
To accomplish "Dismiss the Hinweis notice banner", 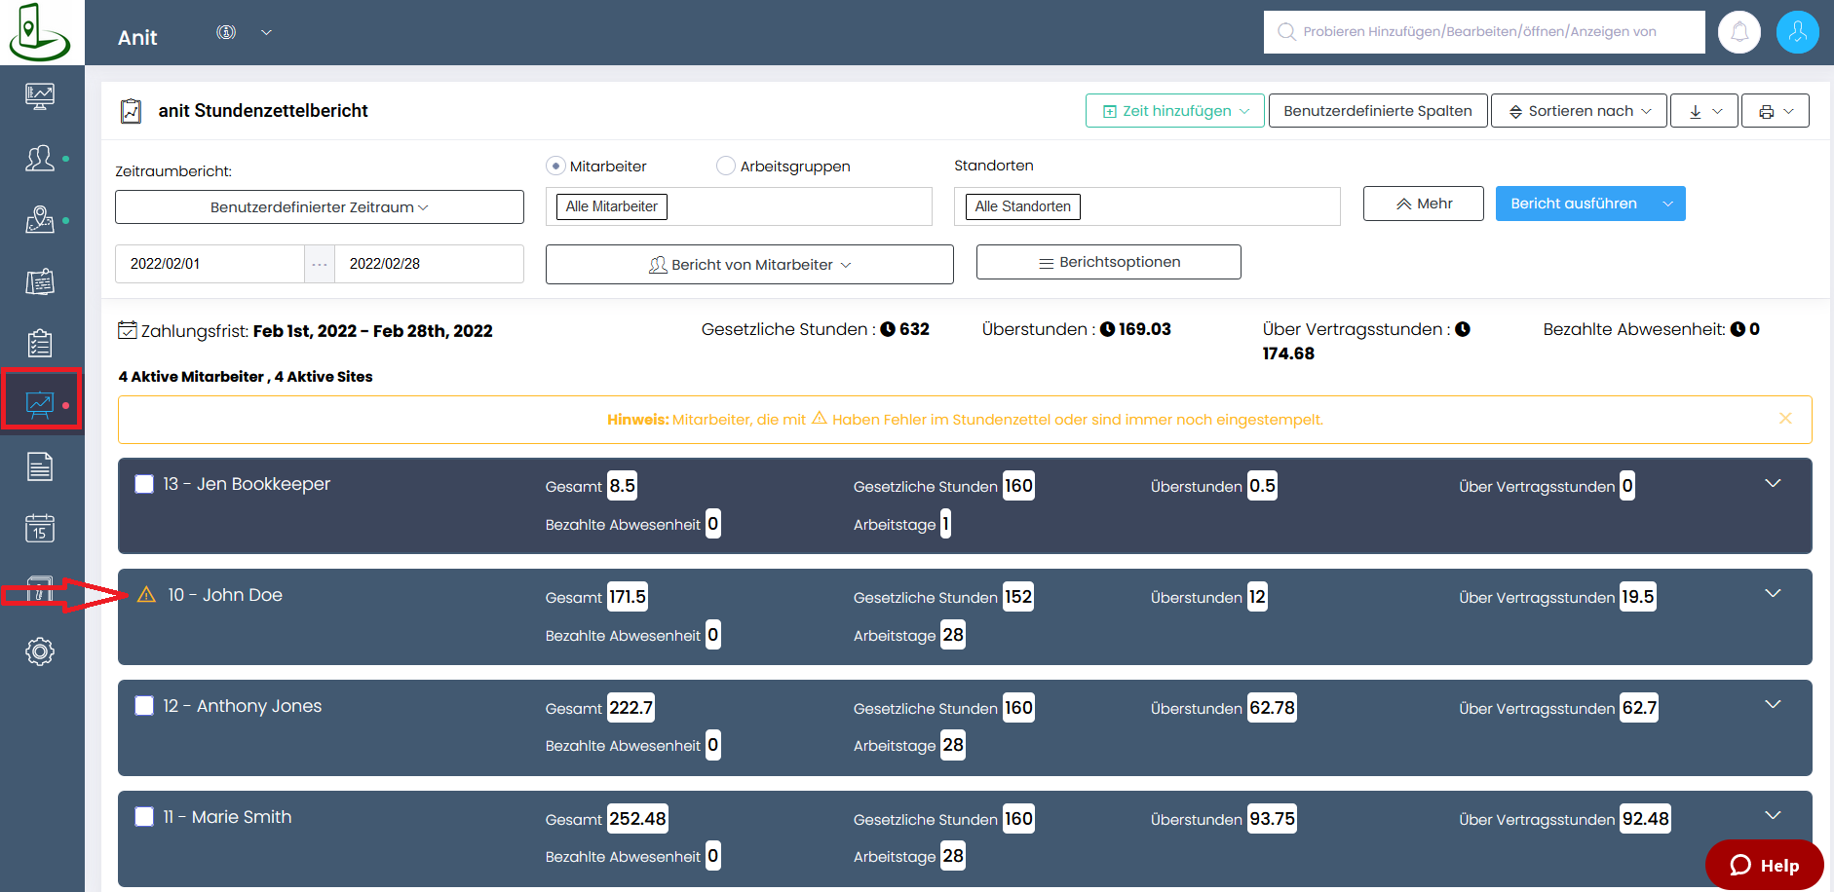I will (1785, 419).
